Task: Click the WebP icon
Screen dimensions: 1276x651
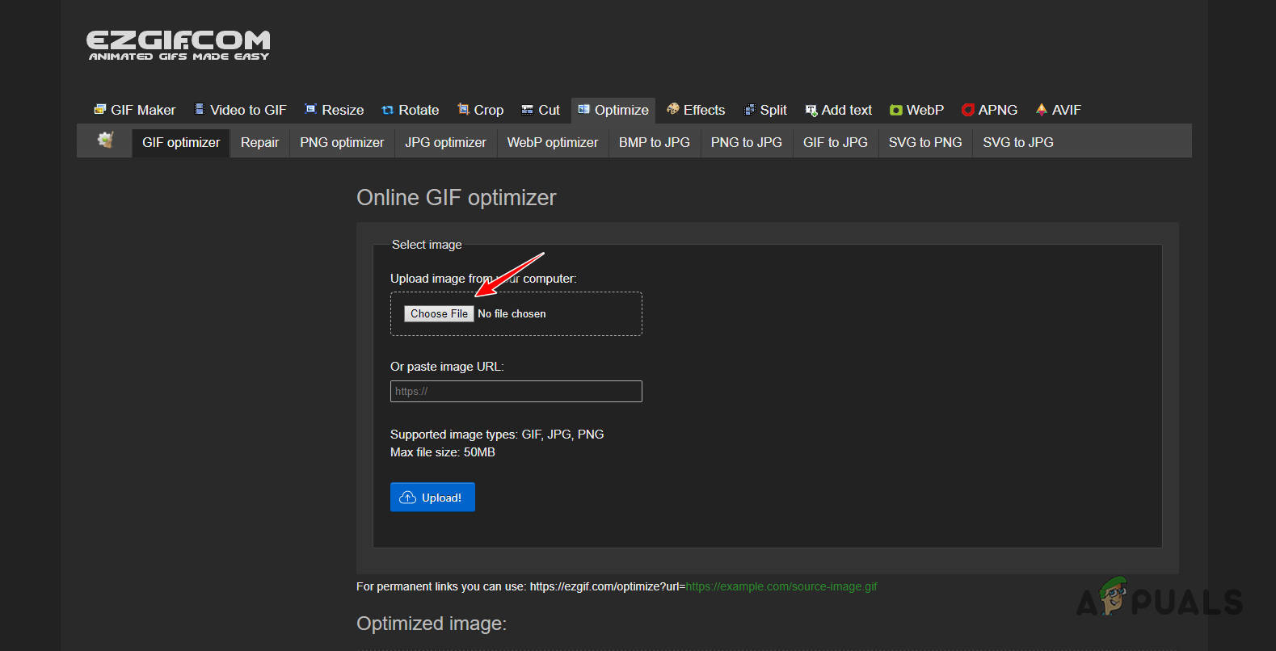Action: tap(896, 110)
